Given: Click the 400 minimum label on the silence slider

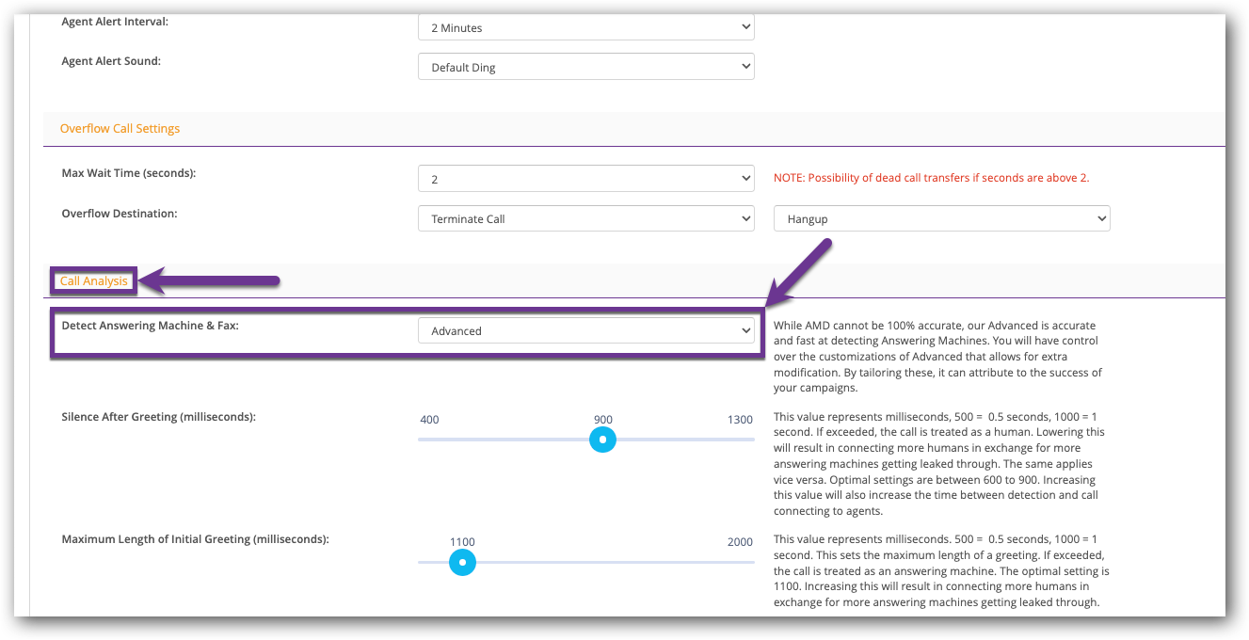Looking at the screenshot, I should [x=429, y=420].
